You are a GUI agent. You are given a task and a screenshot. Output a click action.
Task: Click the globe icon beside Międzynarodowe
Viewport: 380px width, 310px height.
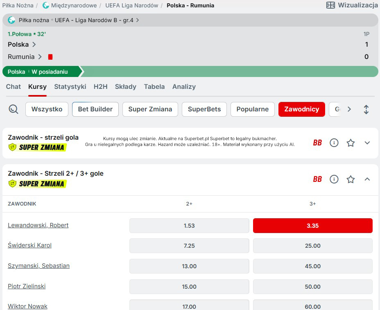click(45, 5)
